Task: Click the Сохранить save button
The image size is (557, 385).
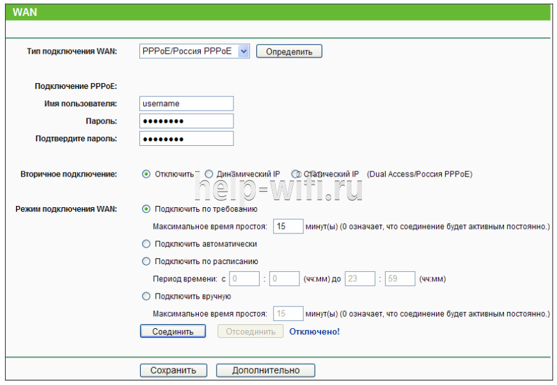Action: [173, 370]
